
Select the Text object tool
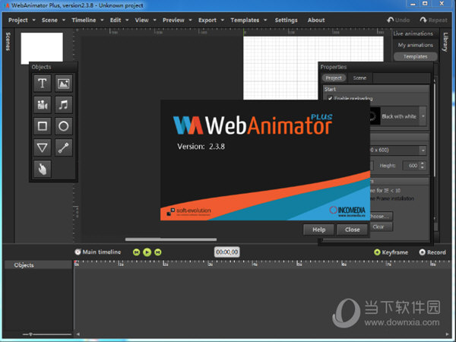[43, 84]
